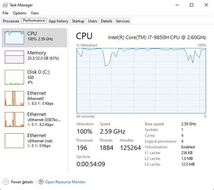Switch to the Users tab
The image size is (214, 190).
point(93,21)
